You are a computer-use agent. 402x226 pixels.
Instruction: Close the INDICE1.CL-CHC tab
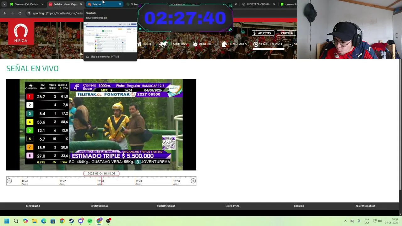point(274,4)
